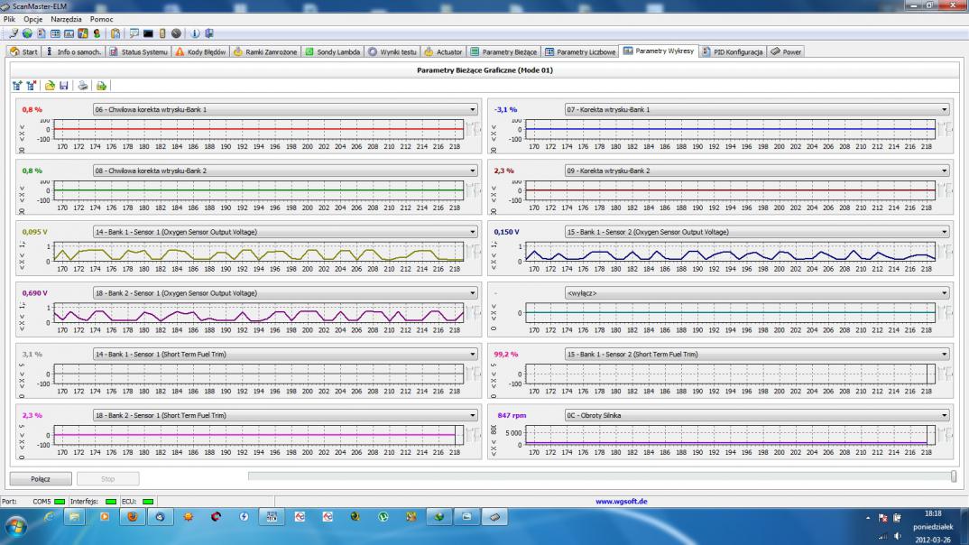The width and height of the screenshot is (969, 545).
Task: Open the '0C - Obroty Silnika' dropdown
Action: point(757,415)
